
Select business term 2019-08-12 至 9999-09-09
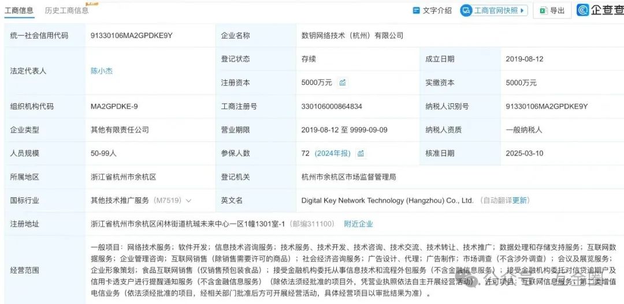[344, 130]
